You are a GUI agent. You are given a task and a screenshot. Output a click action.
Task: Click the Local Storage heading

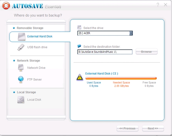[26, 92]
